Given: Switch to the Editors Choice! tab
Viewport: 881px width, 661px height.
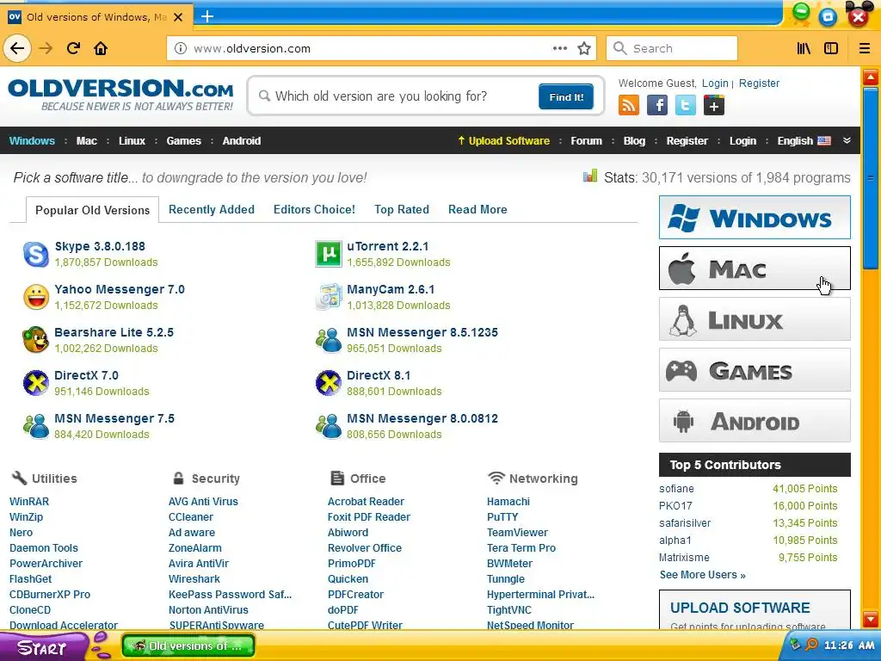Looking at the screenshot, I should (314, 209).
